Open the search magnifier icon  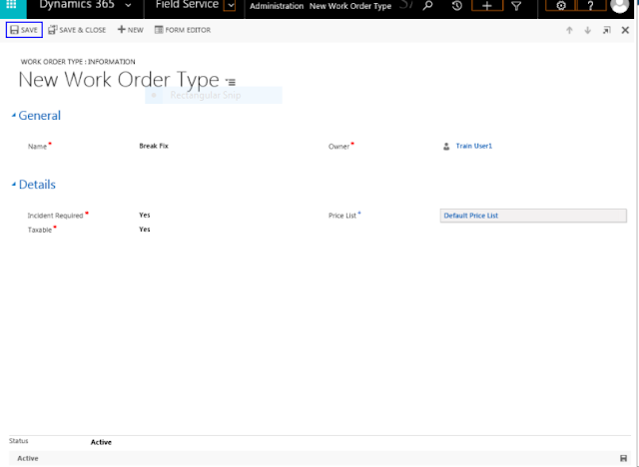pos(427,6)
